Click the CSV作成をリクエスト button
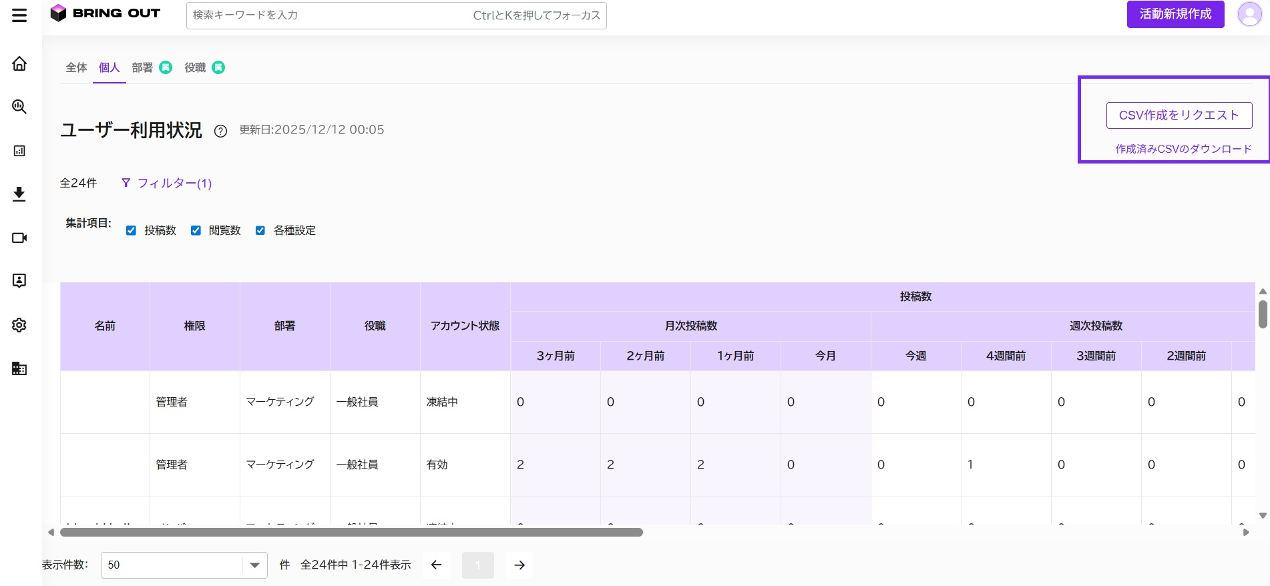The width and height of the screenshot is (1270, 586). click(1179, 115)
